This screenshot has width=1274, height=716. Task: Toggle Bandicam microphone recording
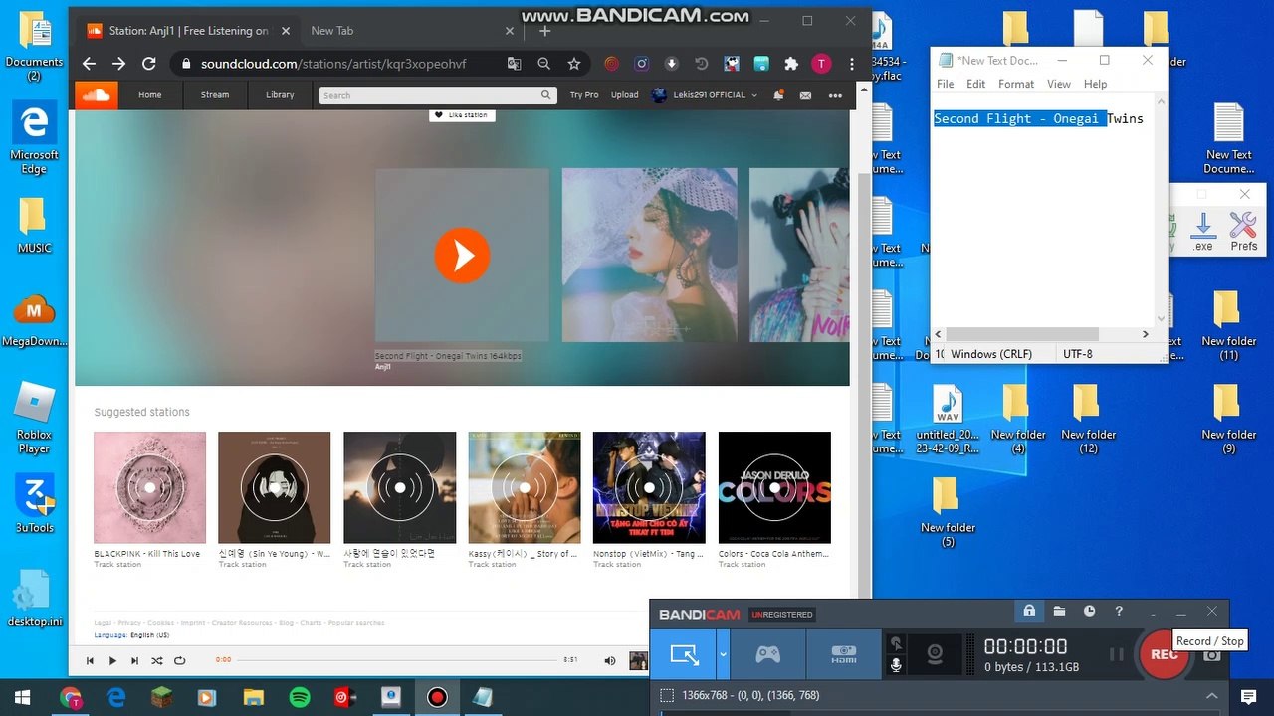coord(896,665)
